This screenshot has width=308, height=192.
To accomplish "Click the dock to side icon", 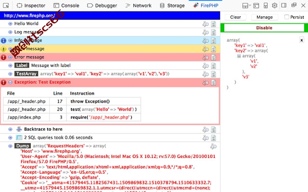I will pyautogui.click(x=284, y=5).
